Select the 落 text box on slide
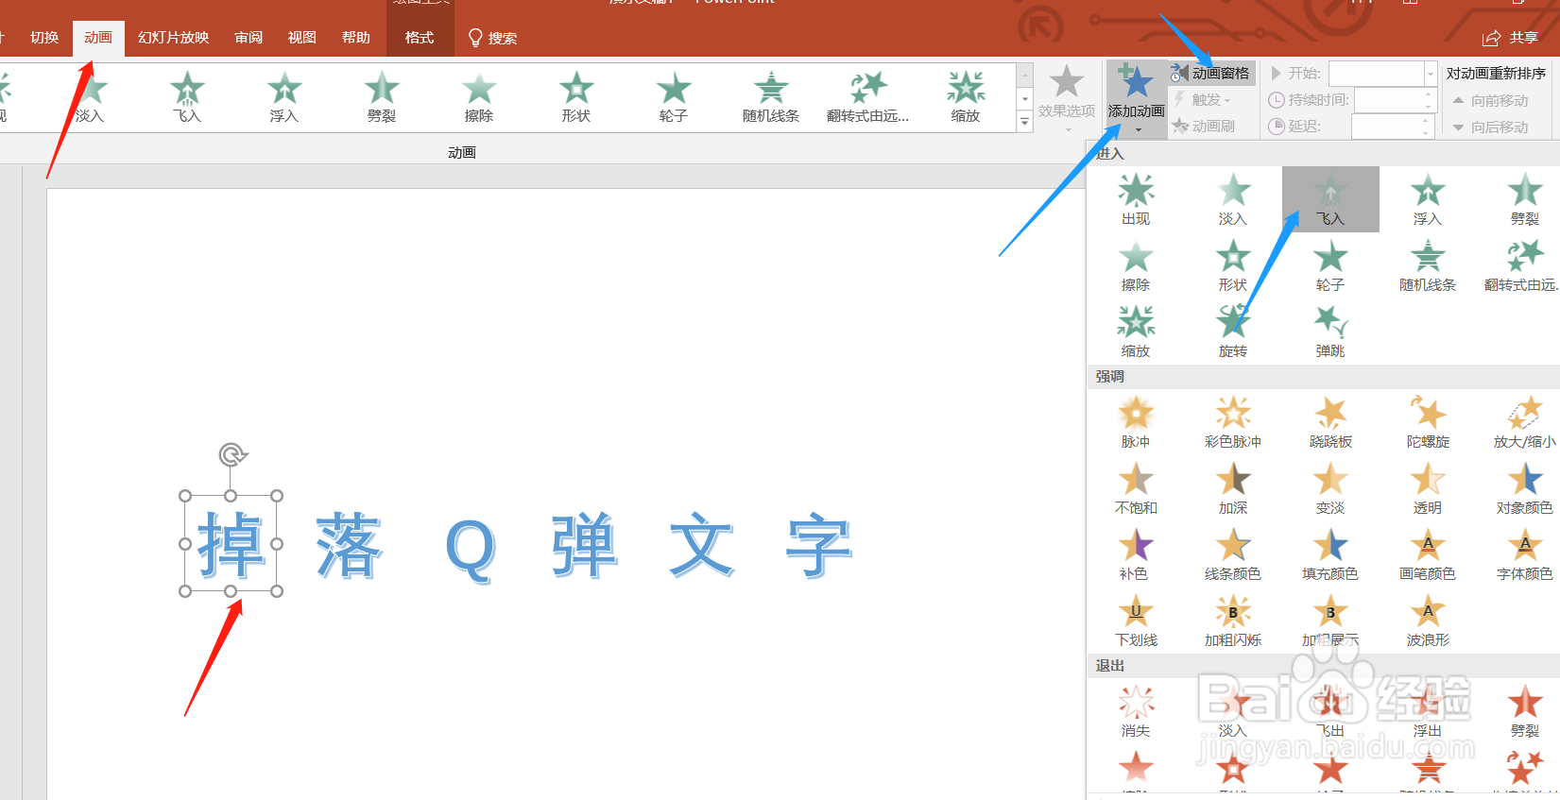This screenshot has width=1560, height=800. 349,546
